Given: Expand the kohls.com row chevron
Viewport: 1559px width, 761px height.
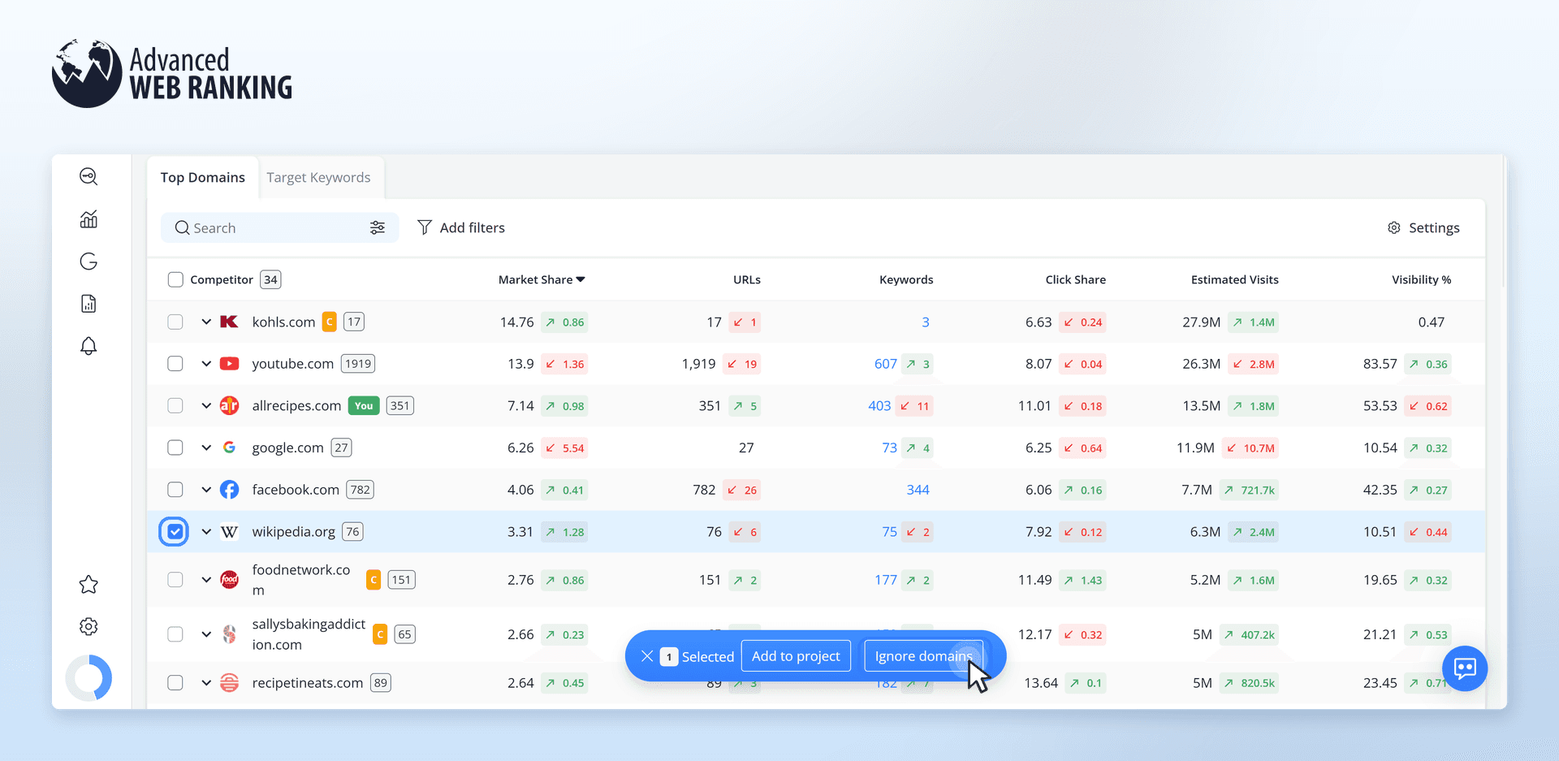Looking at the screenshot, I should [206, 322].
